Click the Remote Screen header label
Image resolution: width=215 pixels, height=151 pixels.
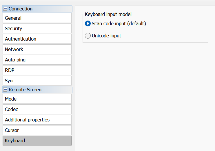click(x=25, y=90)
